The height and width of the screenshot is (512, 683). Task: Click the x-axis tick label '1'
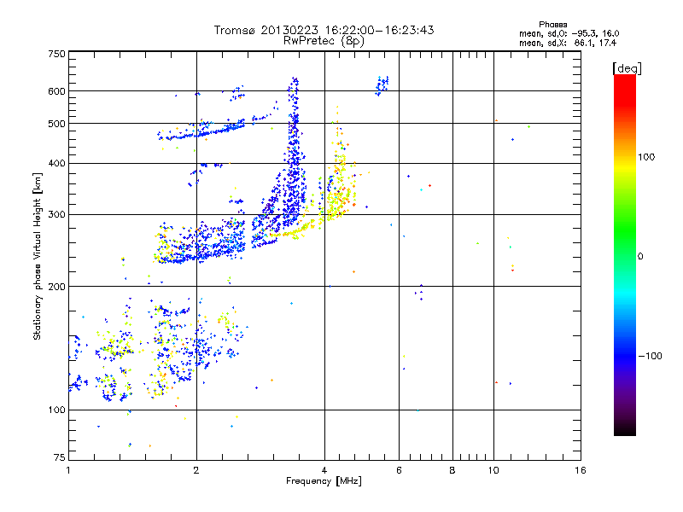coord(68,470)
